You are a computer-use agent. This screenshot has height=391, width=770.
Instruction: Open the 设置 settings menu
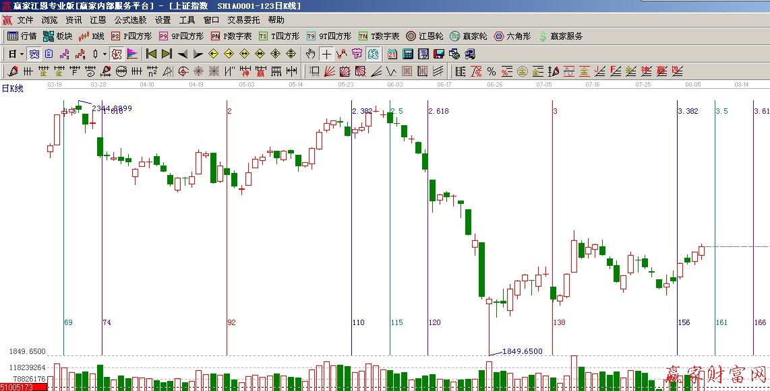click(162, 20)
